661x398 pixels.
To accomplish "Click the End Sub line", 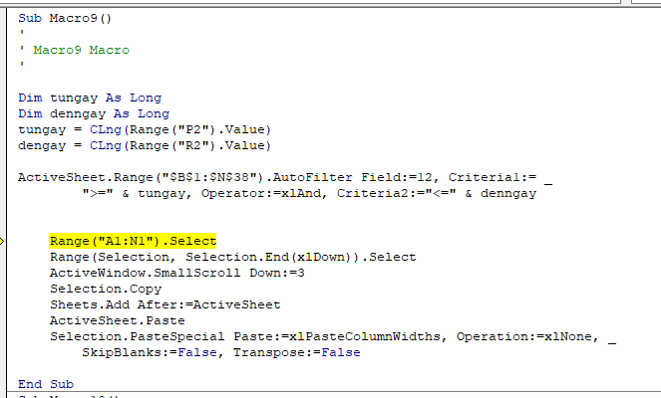I will pos(45,384).
